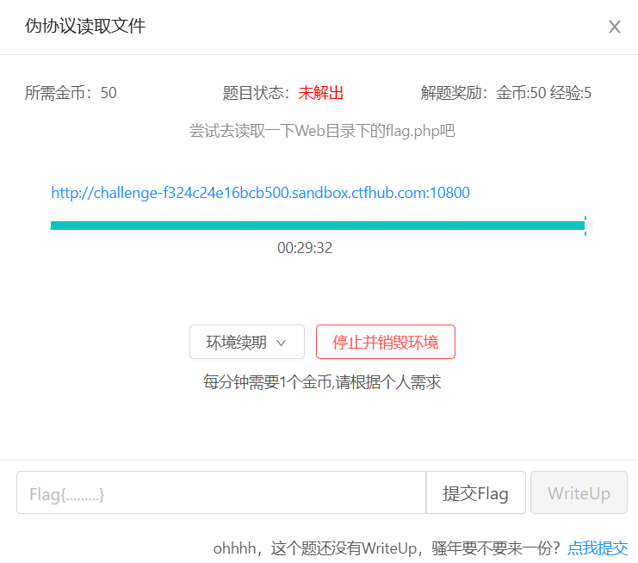
Task: Click the chevron arrow beside 环境续期
Action: click(x=281, y=343)
